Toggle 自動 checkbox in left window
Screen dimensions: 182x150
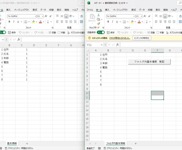click(x=50, y=32)
